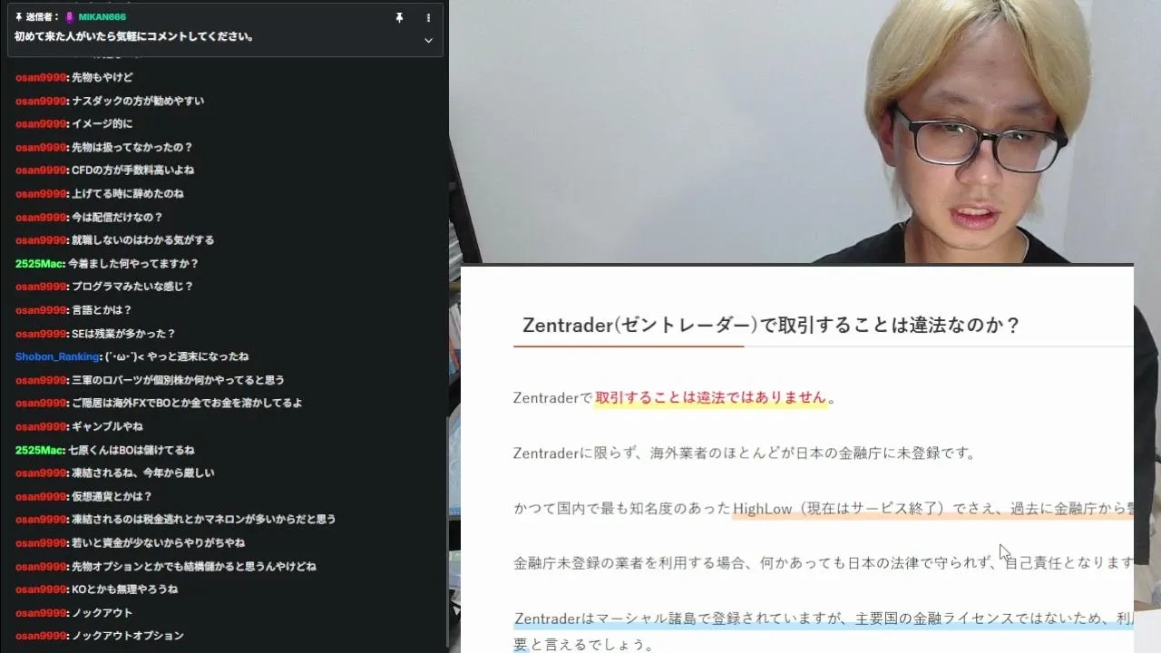Screen dimensions: 1161x653
Task: Click message 今着ました何やってますか？
Action: tap(133, 264)
